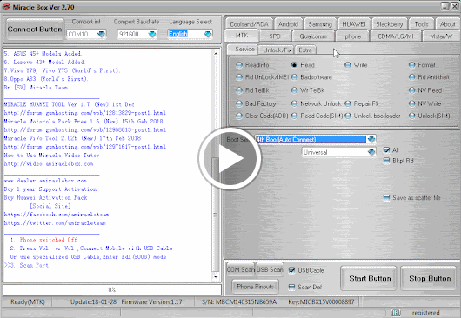Screen dimensions: 461x318
Task: Select the Rd TelBk radio option
Action: [x=239, y=90]
